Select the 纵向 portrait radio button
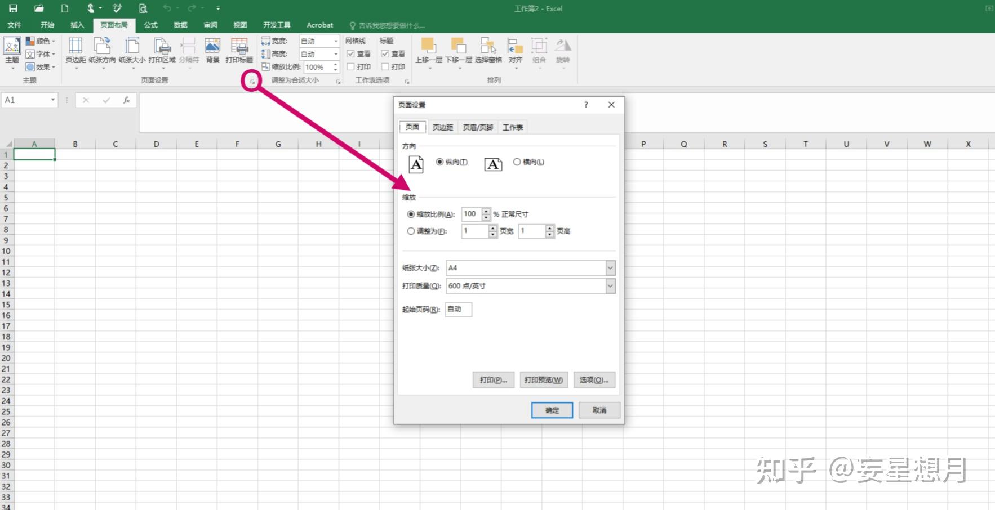The height and width of the screenshot is (510, 995). (x=440, y=162)
